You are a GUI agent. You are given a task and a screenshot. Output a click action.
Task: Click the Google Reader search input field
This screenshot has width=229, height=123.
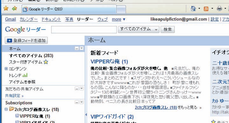point(84,29)
